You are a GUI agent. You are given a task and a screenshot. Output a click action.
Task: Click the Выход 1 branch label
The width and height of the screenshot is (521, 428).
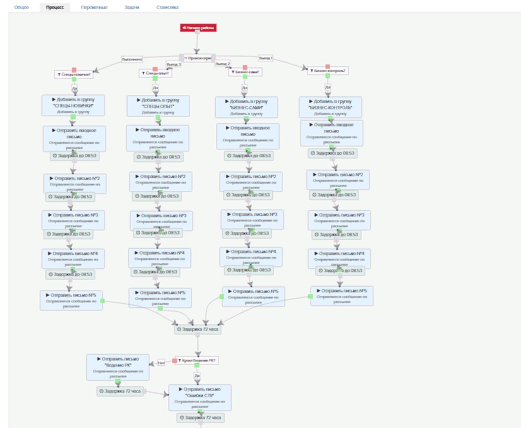tap(266, 58)
